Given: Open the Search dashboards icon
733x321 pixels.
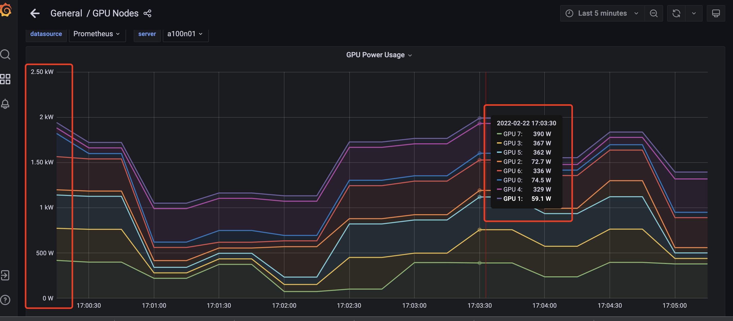Looking at the screenshot, I should click(x=5, y=54).
